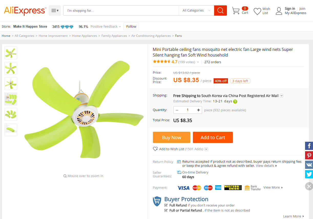
Task: Share product on VK
Action: (x=309, y=165)
